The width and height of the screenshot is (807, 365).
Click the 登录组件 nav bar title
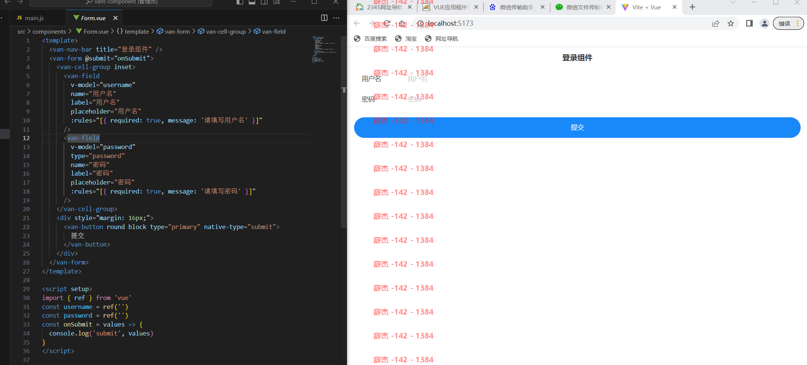pos(577,58)
